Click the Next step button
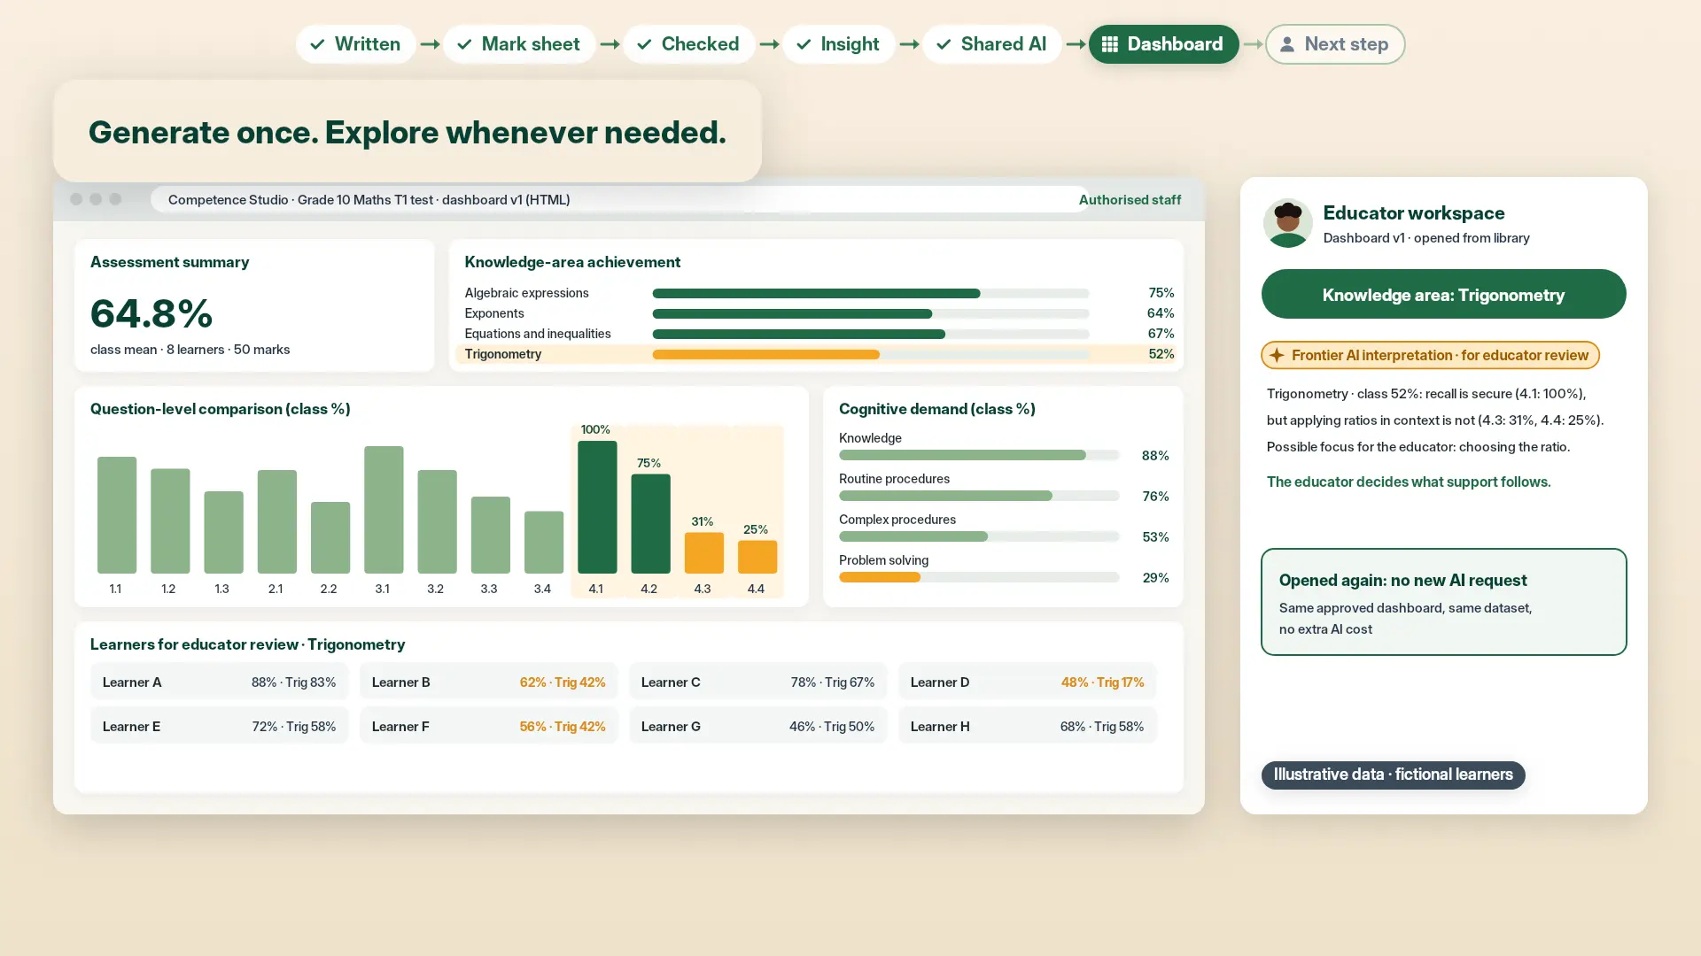 (1335, 44)
